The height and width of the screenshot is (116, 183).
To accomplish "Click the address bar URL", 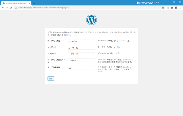I will click(43, 8).
